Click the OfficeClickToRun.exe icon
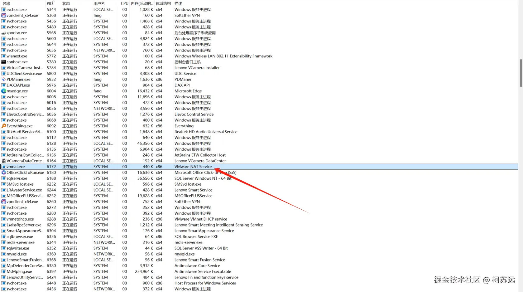 pyautogui.click(x=4, y=173)
